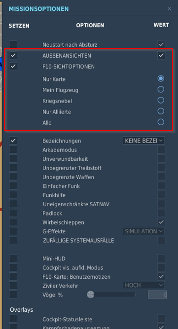Enable the Neustart nach Absturz Setzen checkbox
178x329 pixels.
point(13,44)
